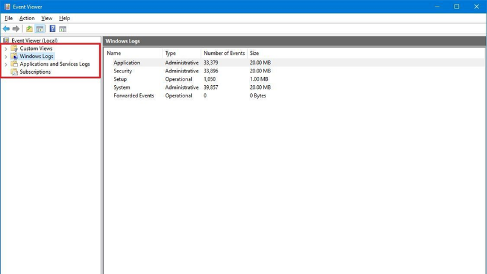Click the Windows Logs pane header
487x274 pixels.
coord(295,41)
